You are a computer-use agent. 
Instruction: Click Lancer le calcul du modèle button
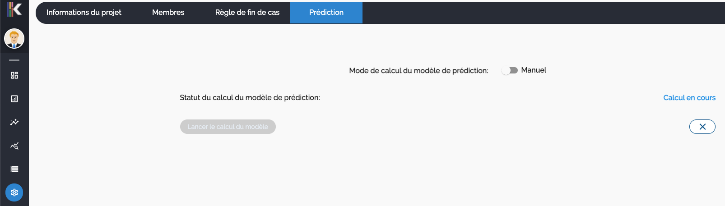[228, 127]
